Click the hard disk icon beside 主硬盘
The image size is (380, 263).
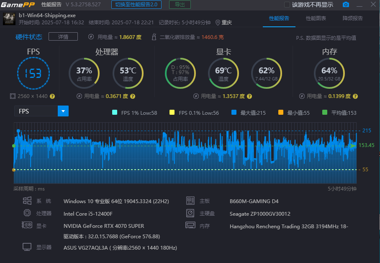(190, 213)
